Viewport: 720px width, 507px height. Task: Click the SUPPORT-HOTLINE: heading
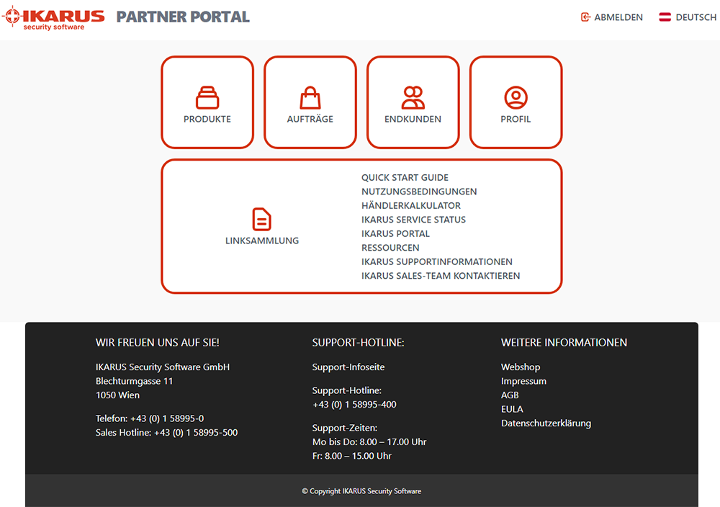[x=358, y=343]
